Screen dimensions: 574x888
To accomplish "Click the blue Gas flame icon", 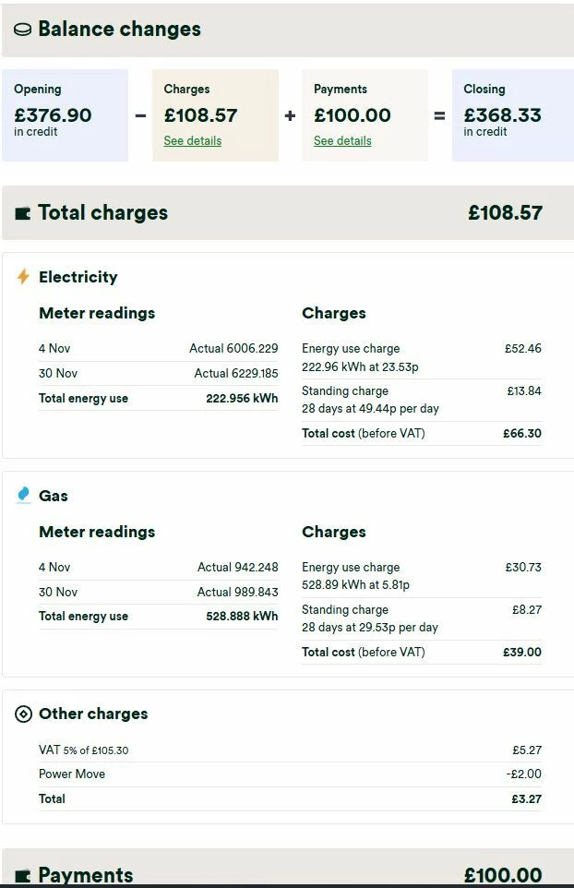I will click(24, 495).
